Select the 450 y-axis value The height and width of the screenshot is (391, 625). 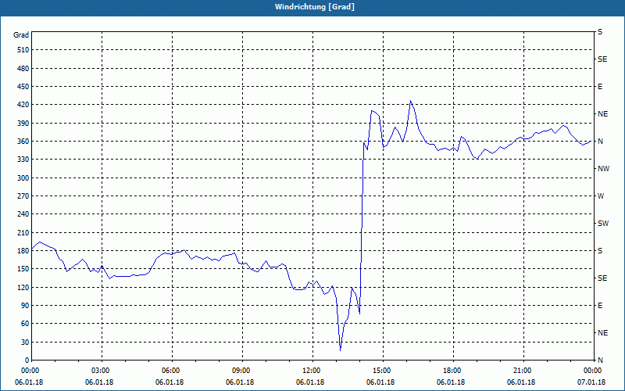tap(23, 87)
